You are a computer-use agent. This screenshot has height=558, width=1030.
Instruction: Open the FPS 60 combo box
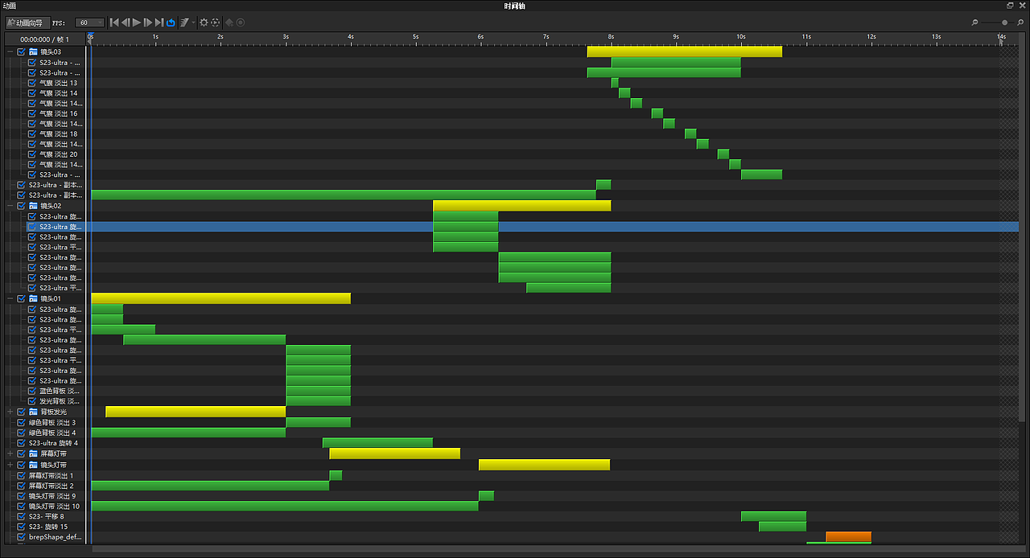(89, 23)
